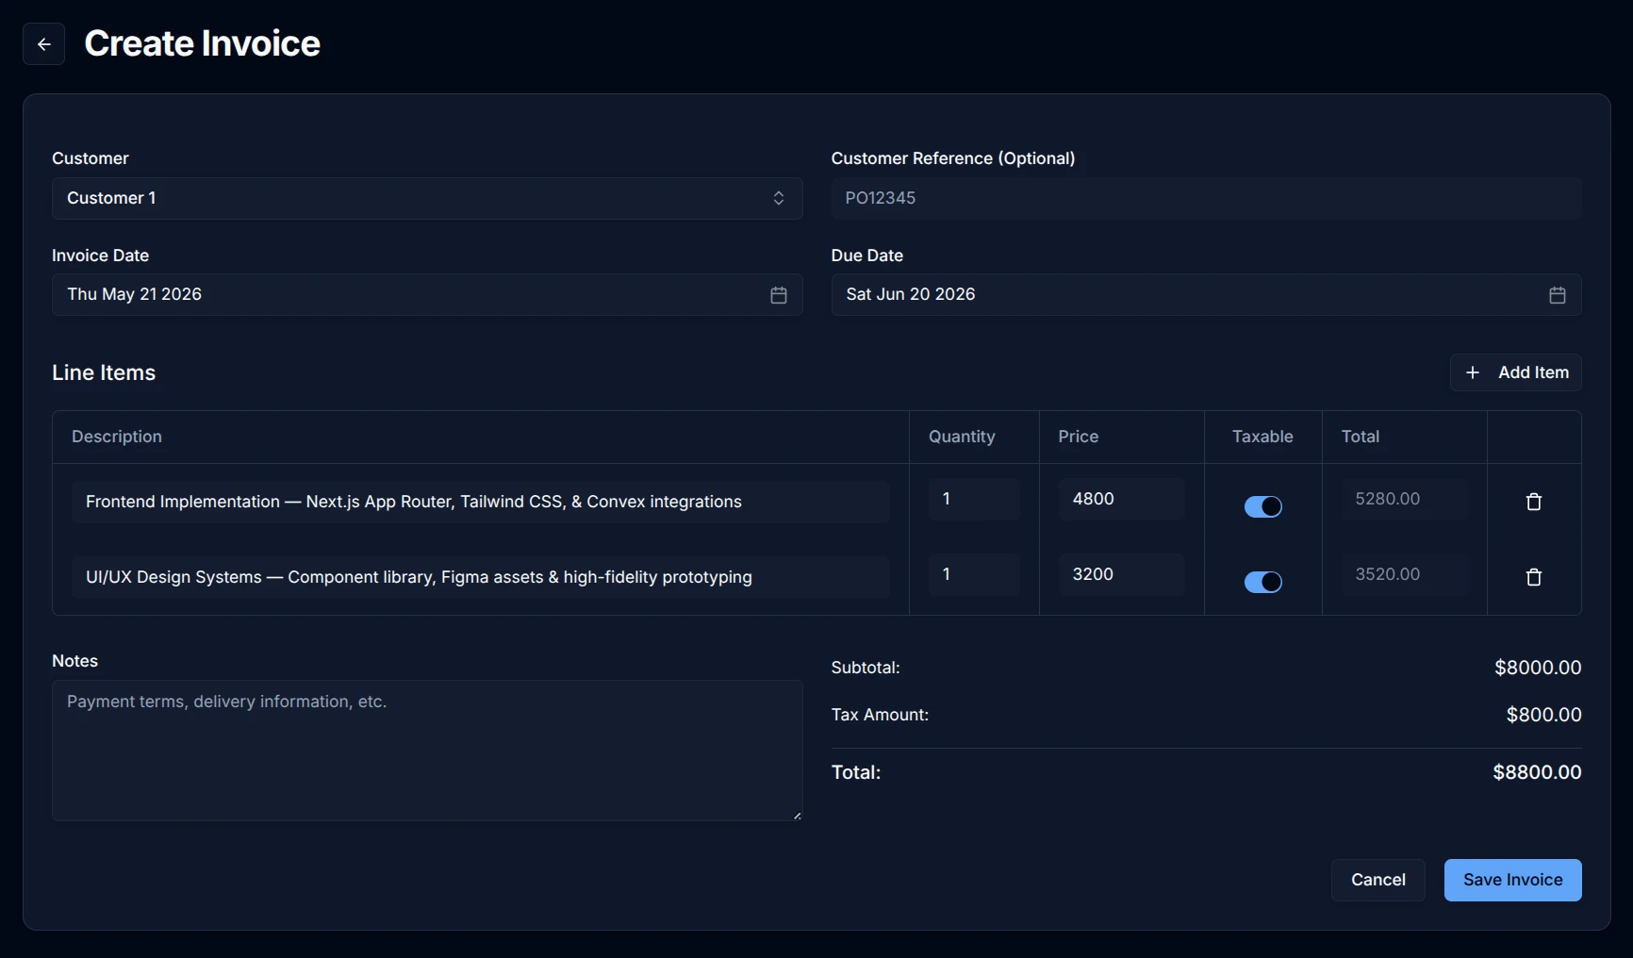Viewport: 1633px width, 958px height.
Task: Focus the Notes text area
Action: coord(427,751)
